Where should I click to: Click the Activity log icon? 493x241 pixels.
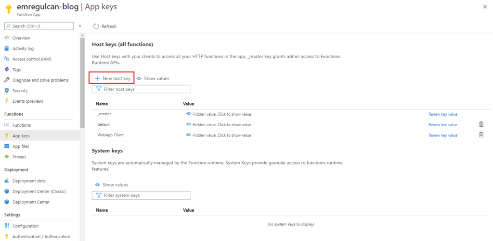7,48
